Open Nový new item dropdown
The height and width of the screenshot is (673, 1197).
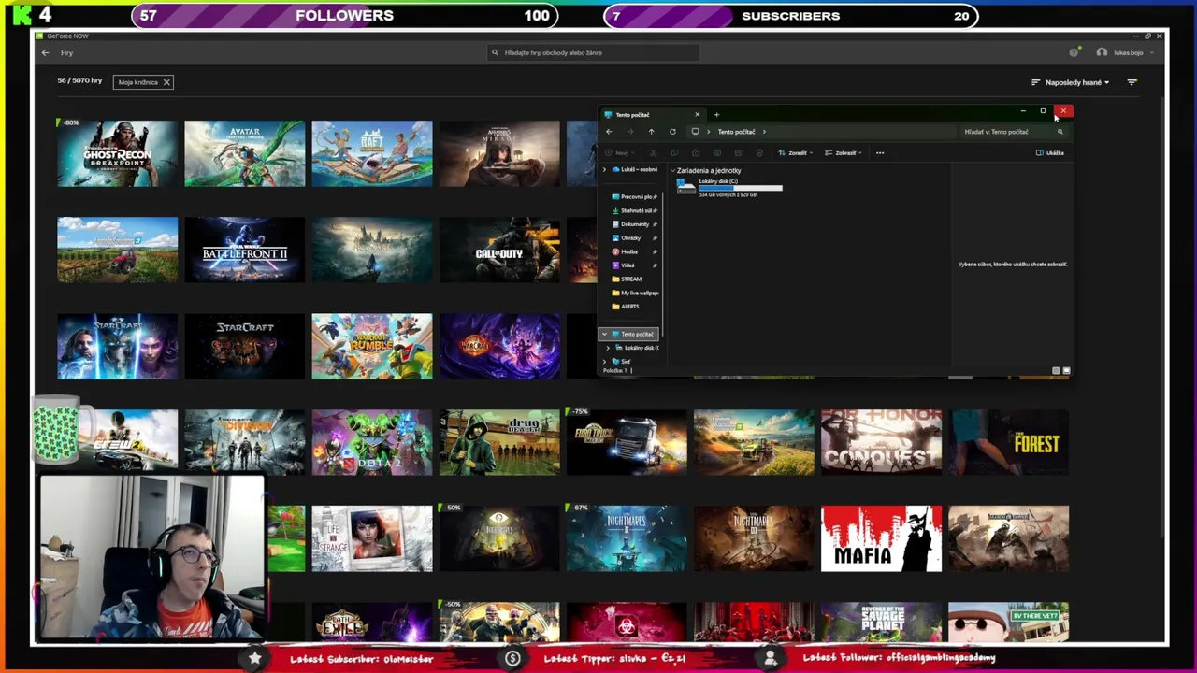[621, 152]
